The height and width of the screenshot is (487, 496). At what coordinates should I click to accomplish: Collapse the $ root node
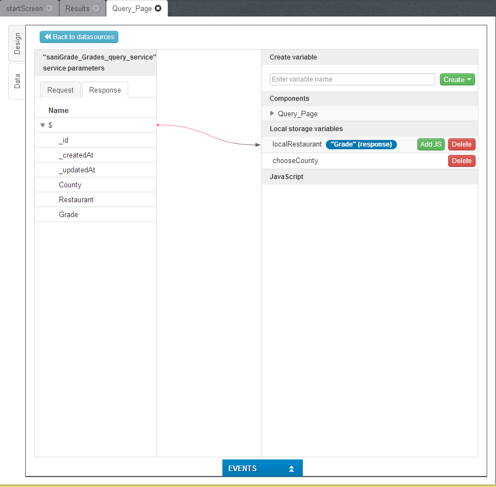point(42,126)
